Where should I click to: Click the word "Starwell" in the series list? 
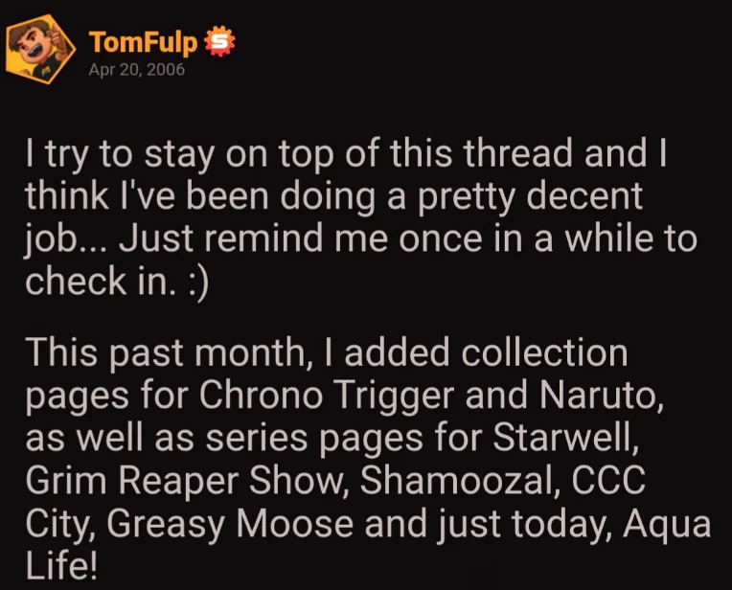pos(566,438)
